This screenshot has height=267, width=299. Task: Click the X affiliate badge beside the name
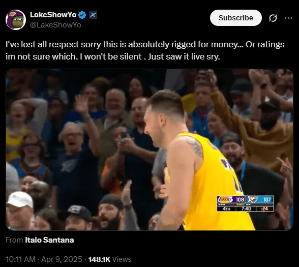(x=93, y=15)
